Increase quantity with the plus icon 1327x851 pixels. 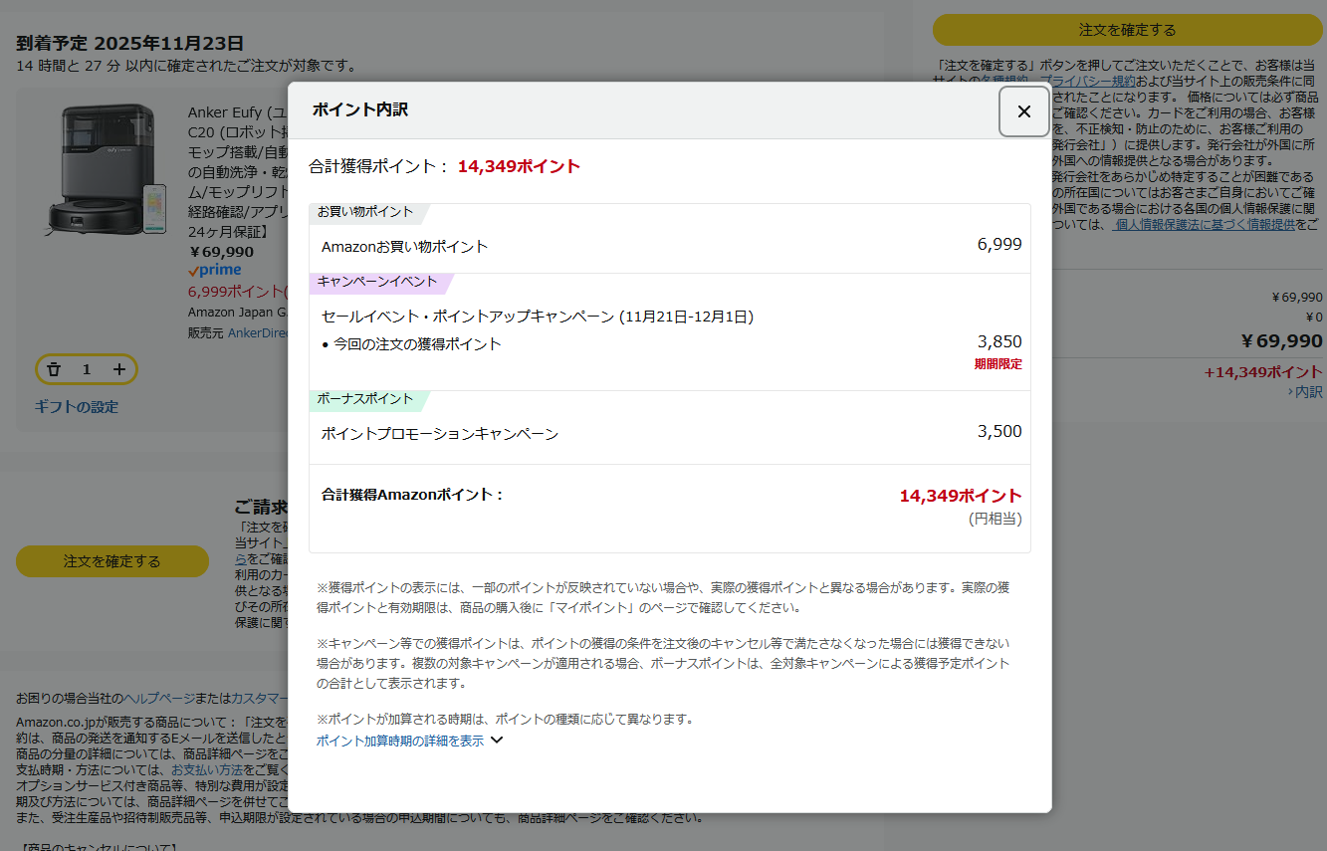click(119, 369)
